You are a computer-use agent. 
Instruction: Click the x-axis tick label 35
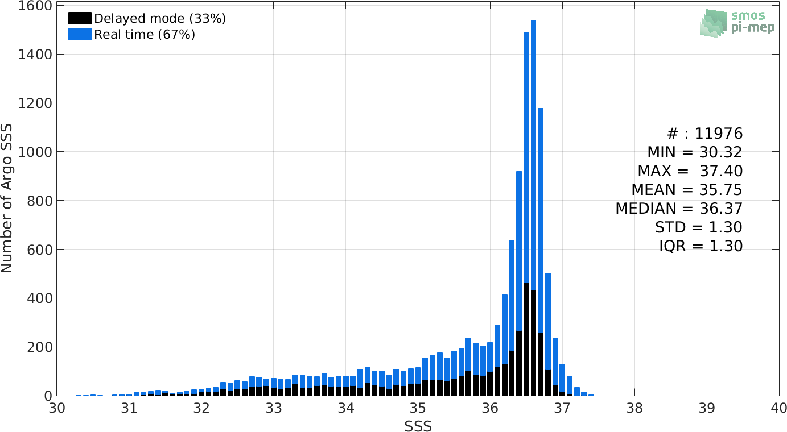[418, 409]
